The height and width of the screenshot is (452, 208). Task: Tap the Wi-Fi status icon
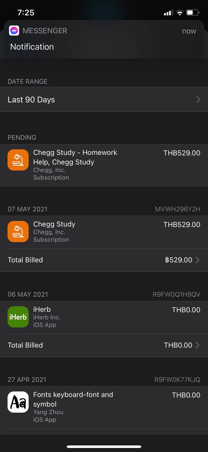pos(180,13)
